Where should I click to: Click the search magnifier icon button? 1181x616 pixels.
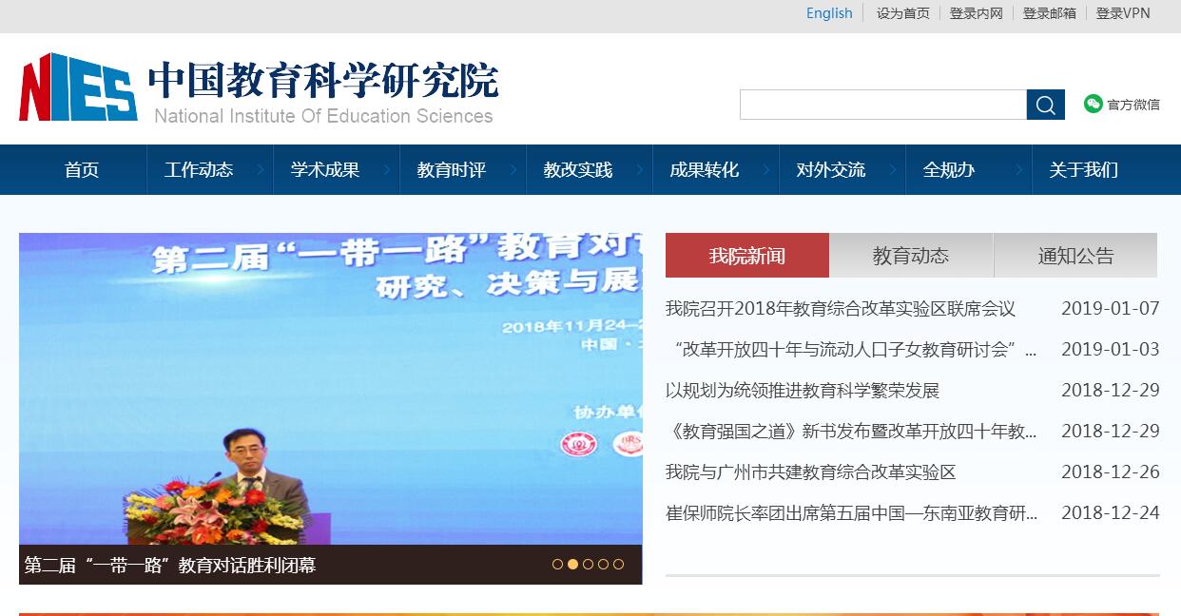pos(1045,105)
